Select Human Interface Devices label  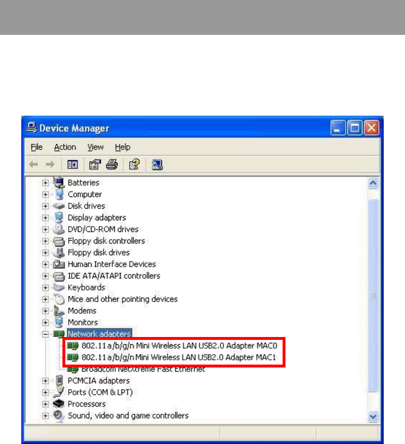[x=112, y=264]
